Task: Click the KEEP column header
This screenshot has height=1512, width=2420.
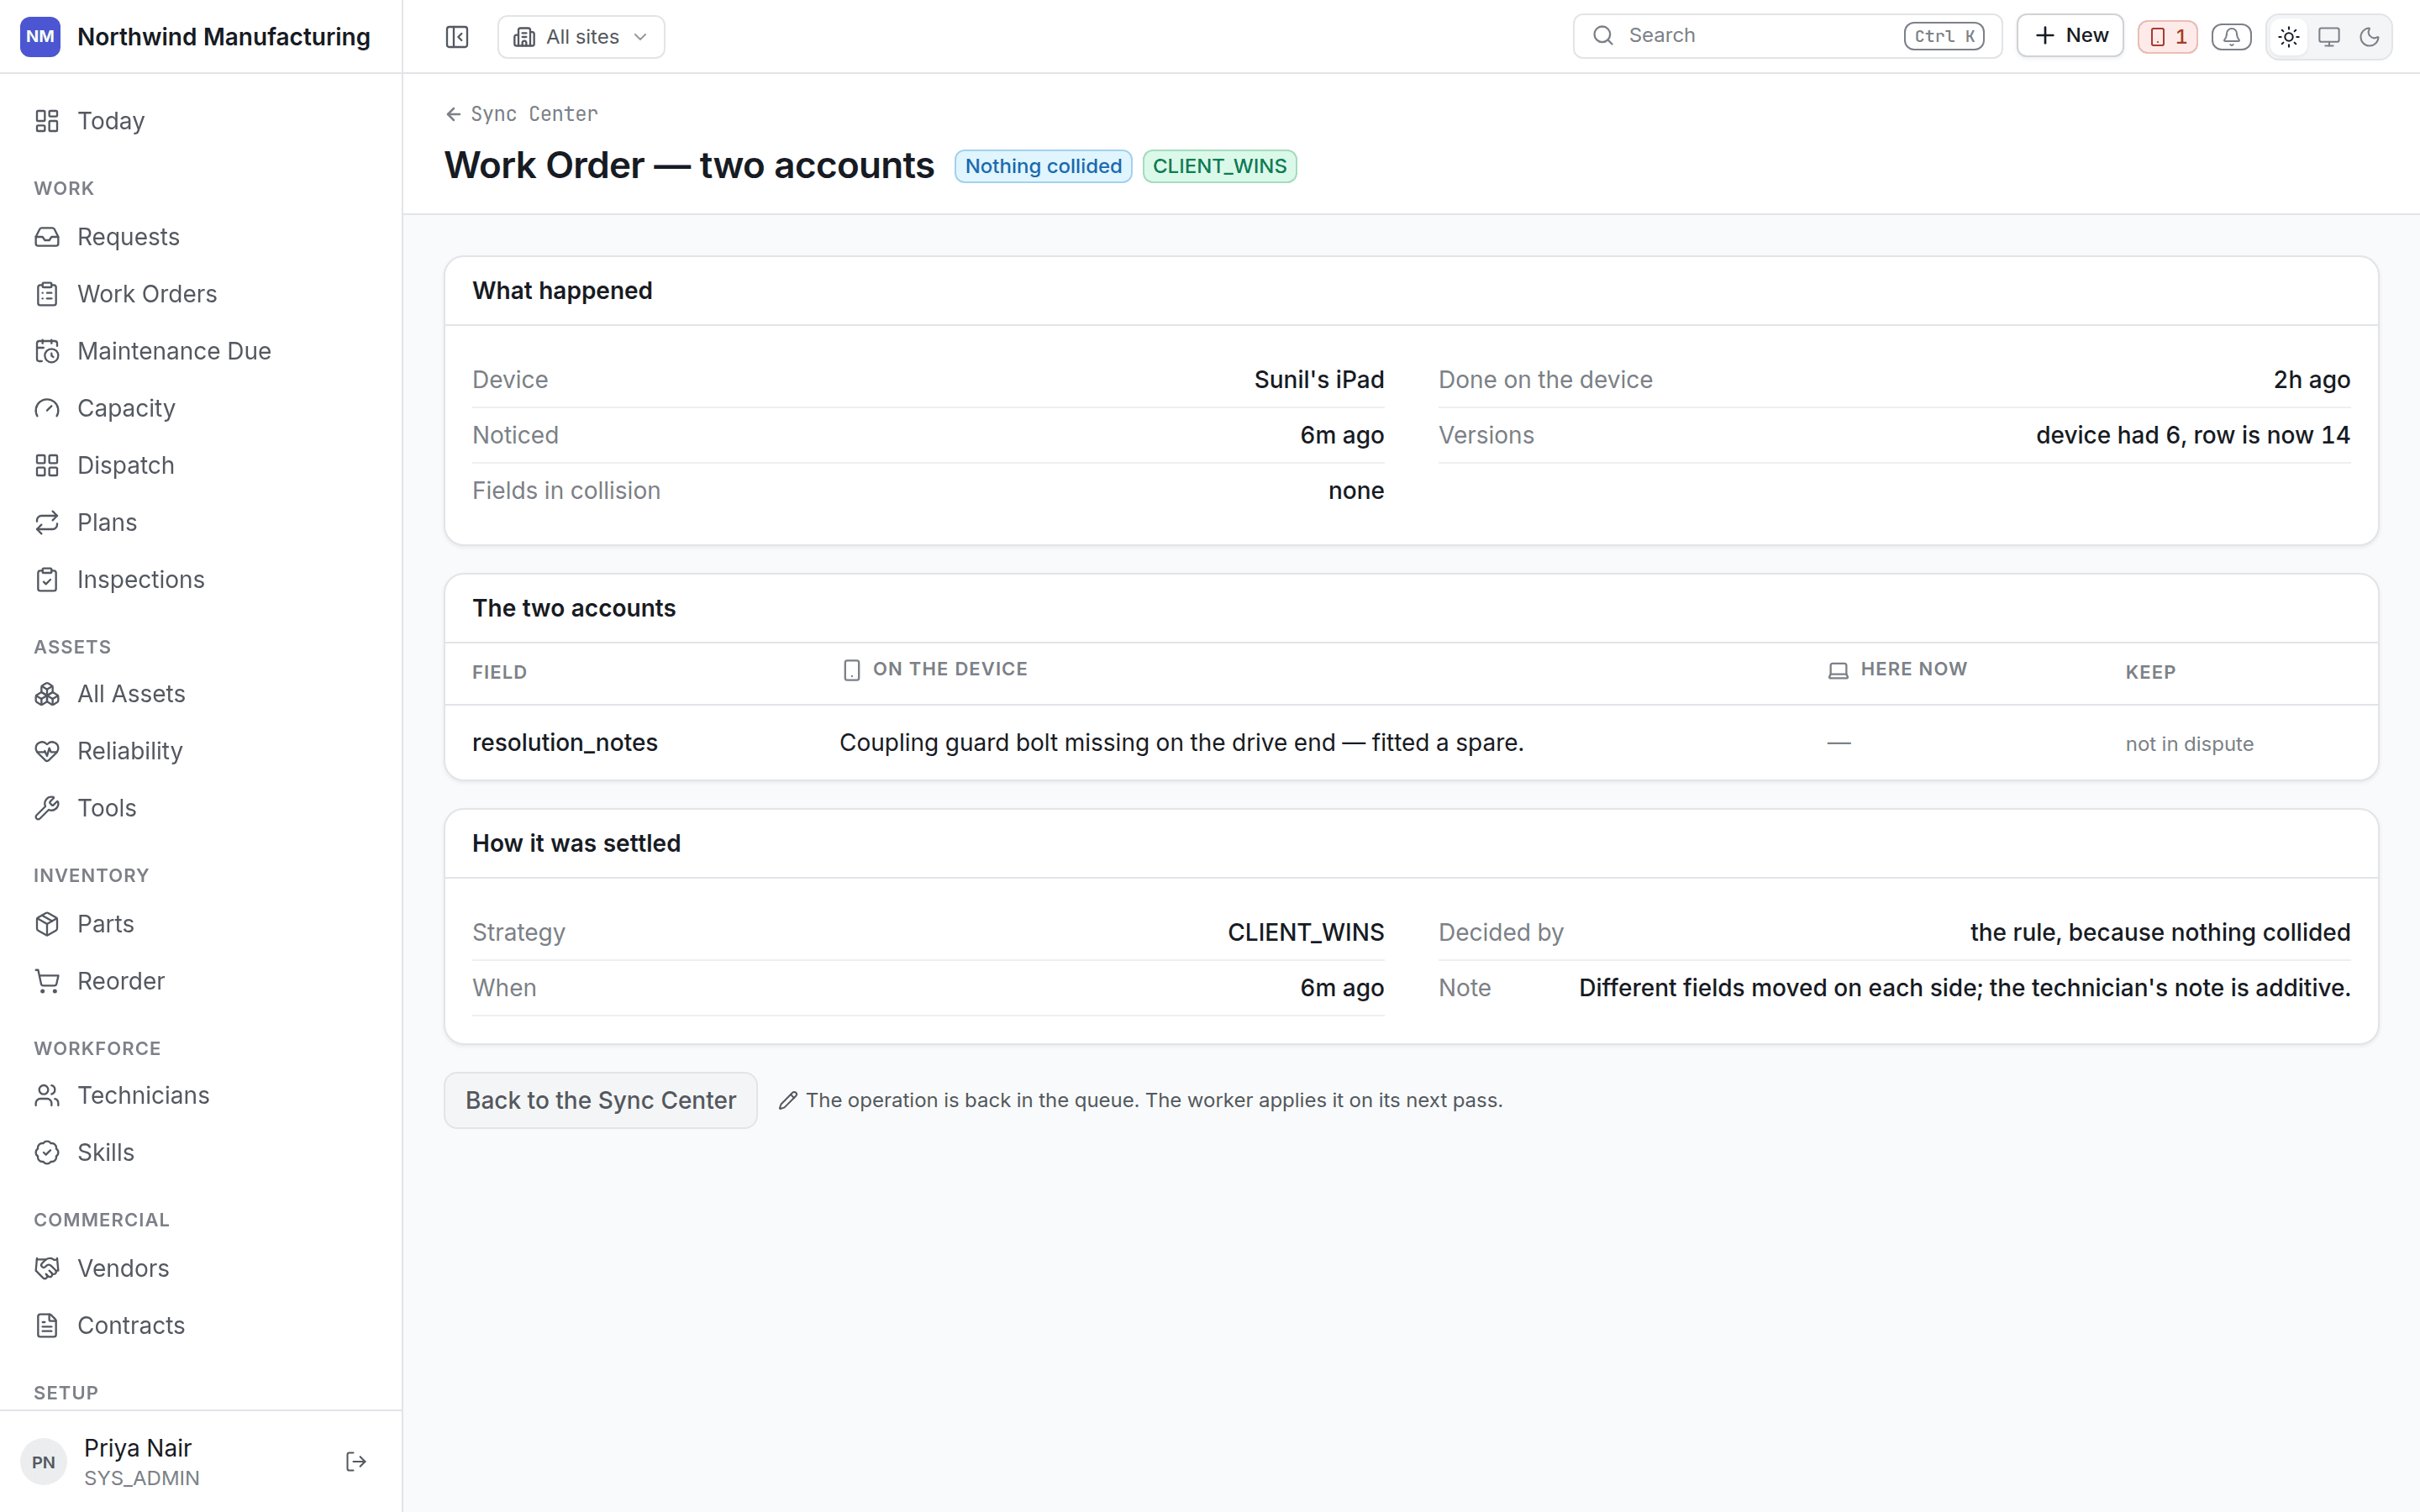Action: [x=2150, y=672]
